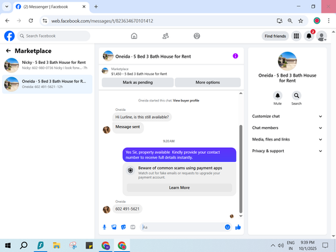The width and height of the screenshot is (336, 252).
Task: Click the install app icon in address bar
Action: pyautogui.click(x=280, y=21)
